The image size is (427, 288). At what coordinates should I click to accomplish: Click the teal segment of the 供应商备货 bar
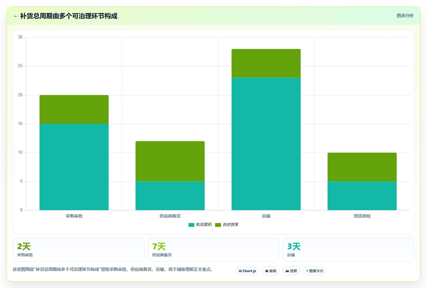[170, 196]
